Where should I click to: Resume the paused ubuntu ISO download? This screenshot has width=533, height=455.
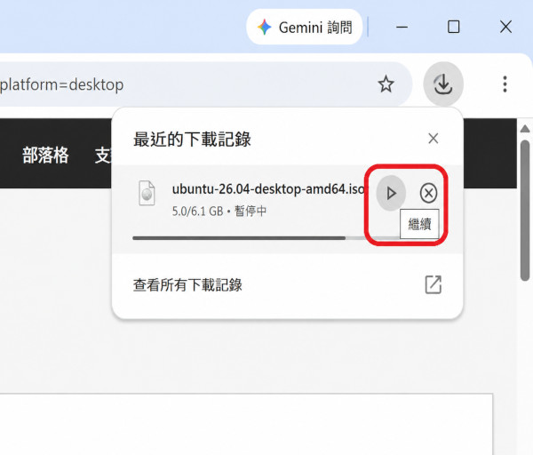click(391, 193)
